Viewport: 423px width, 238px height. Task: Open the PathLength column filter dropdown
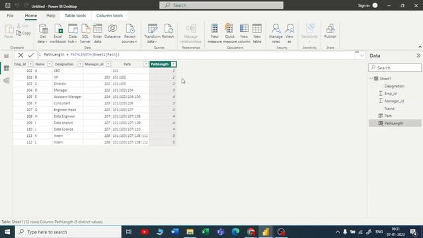click(x=173, y=64)
